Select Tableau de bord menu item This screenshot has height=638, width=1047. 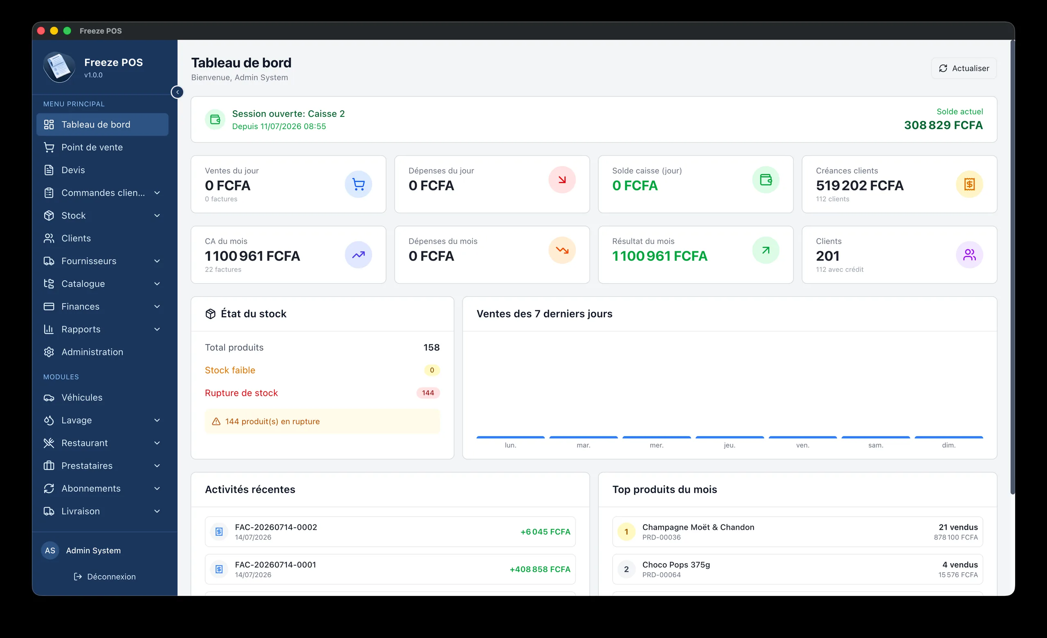coord(102,125)
